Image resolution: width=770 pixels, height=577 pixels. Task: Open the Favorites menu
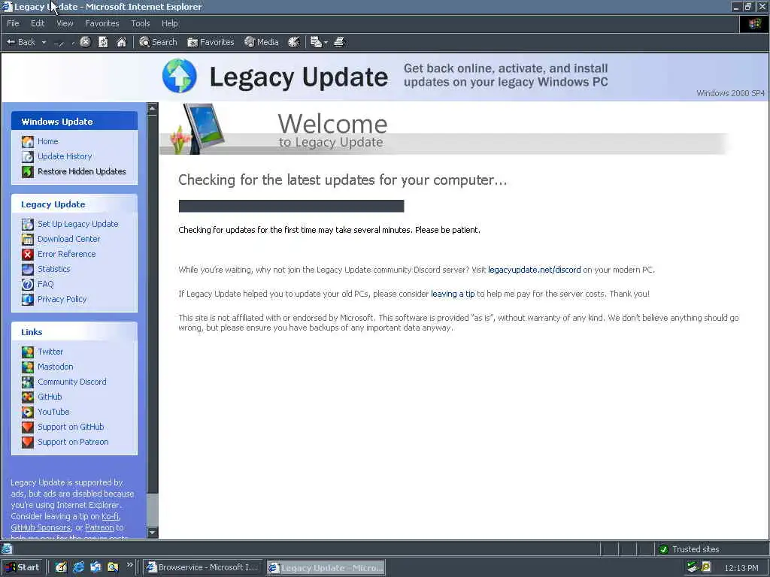click(x=102, y=23)
